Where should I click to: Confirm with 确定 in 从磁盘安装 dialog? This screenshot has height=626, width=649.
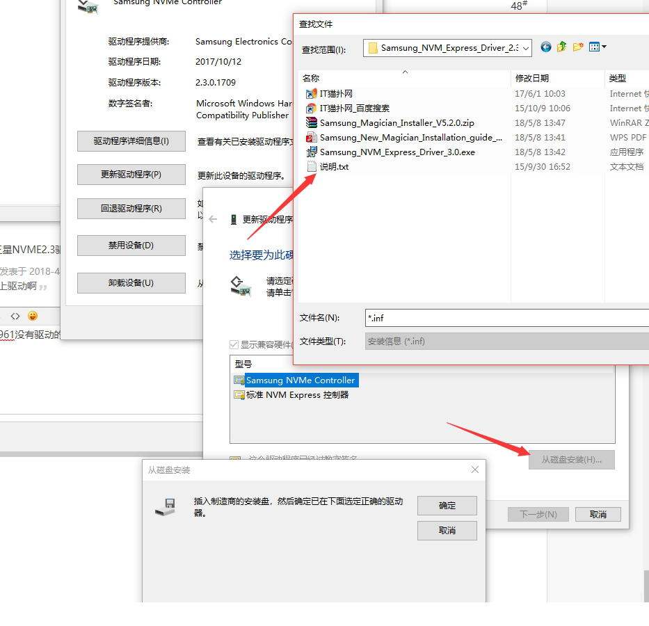coord(447,506)
